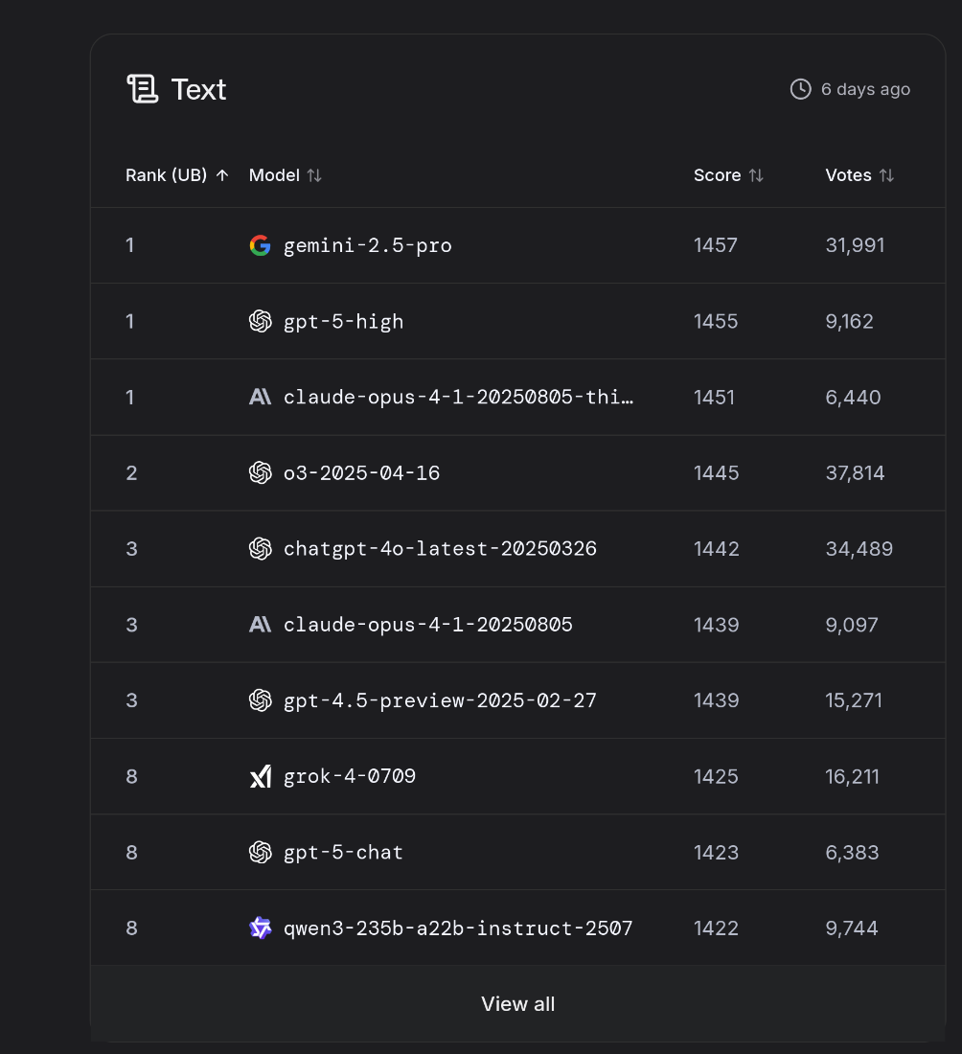
Task: Click the Google logo beside gemini-2.5-pro
Action: point(261,245)
